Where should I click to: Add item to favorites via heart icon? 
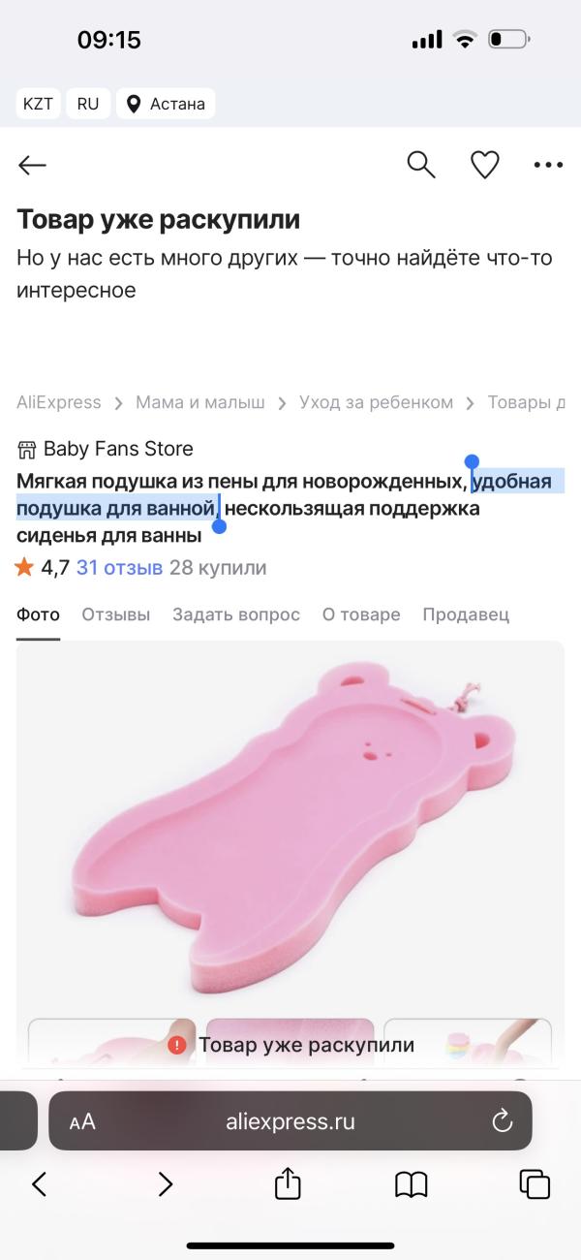[x=484, y=165]
